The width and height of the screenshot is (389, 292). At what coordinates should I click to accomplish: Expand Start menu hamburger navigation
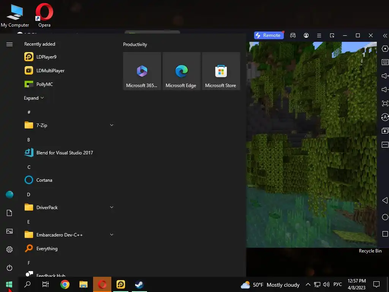point(9,44)
